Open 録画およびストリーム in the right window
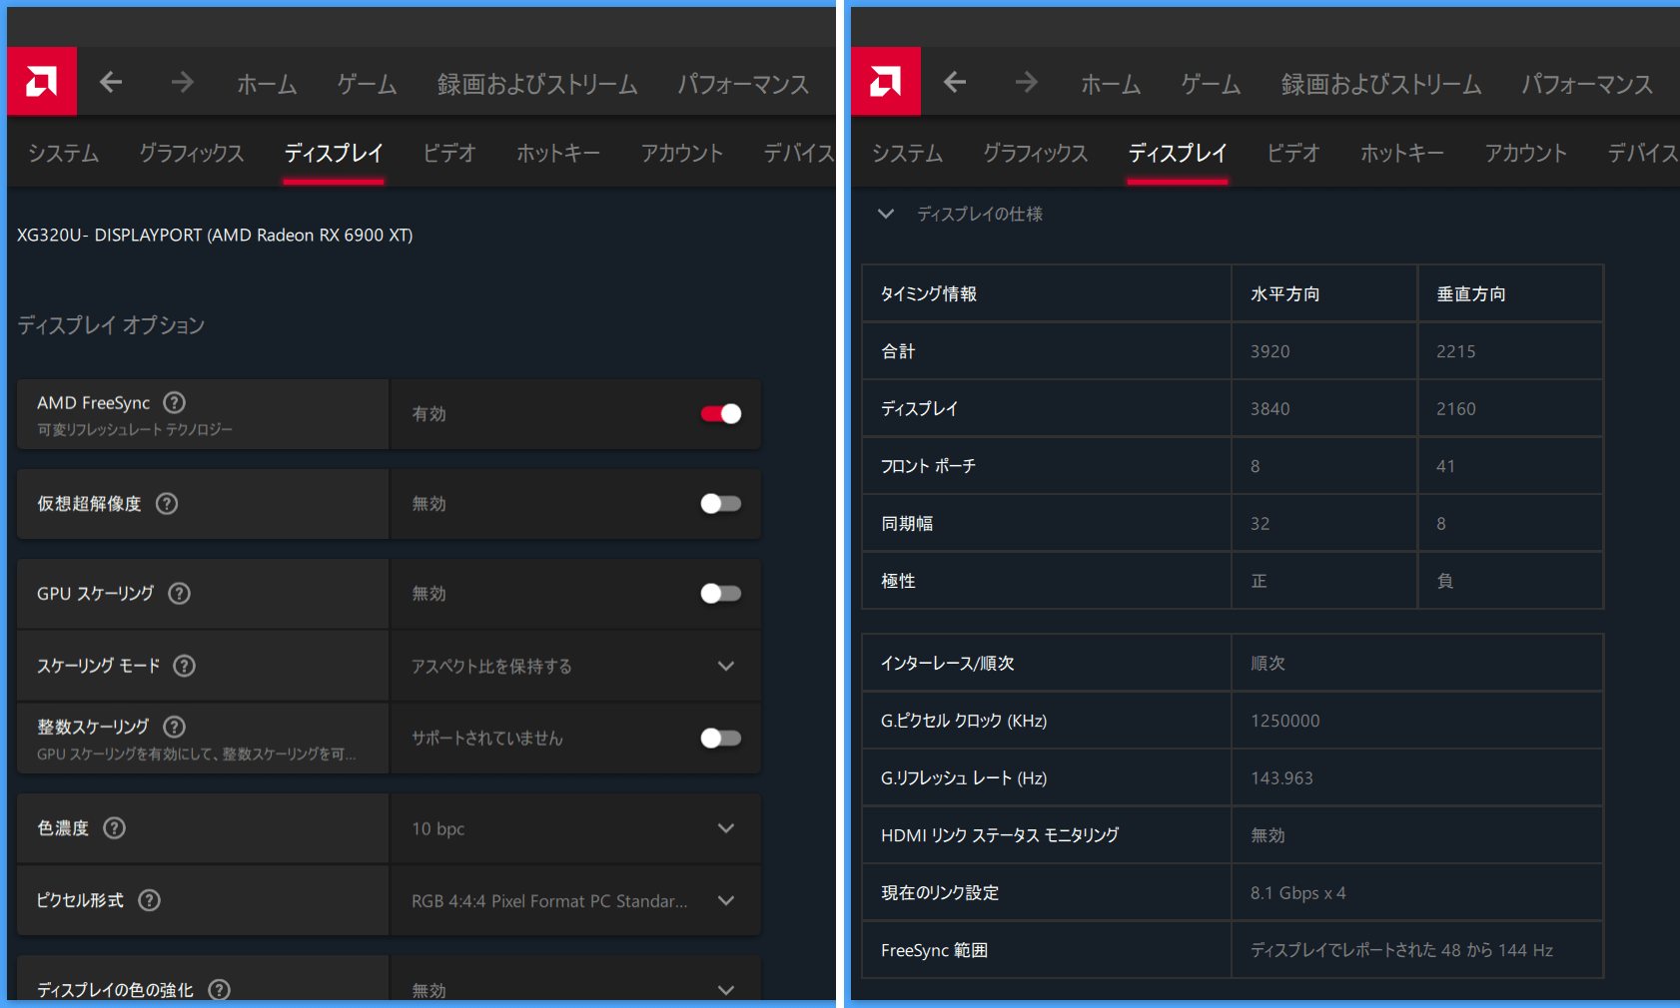The image size is (1680, 1008). [1381, 84]
